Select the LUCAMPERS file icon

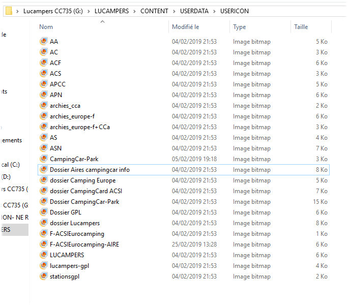pyautogui.click(x=43, y=255)
